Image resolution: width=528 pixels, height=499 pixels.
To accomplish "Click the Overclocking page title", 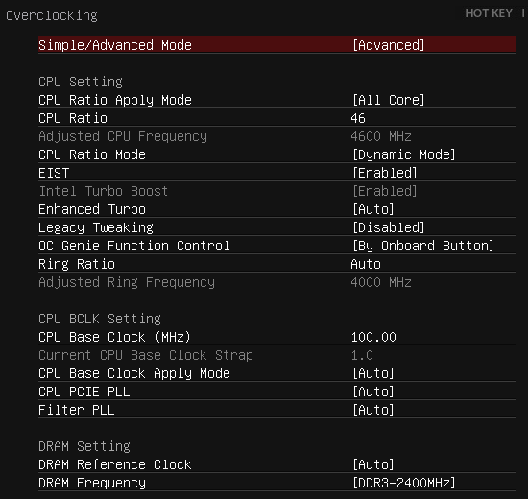I will click(x=52, y=15).
